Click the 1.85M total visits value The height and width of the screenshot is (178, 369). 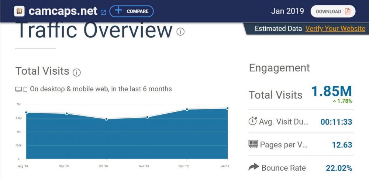[x=331, y=91]
